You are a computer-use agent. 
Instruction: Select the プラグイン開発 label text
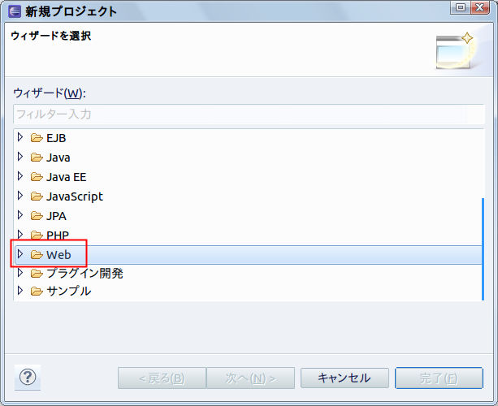pyautogui.click(x=84, y=274)
